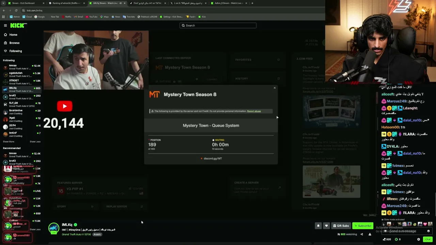Open chat settings gear
The width and height of the screenshot is (436, 245).
pos(419,239)
